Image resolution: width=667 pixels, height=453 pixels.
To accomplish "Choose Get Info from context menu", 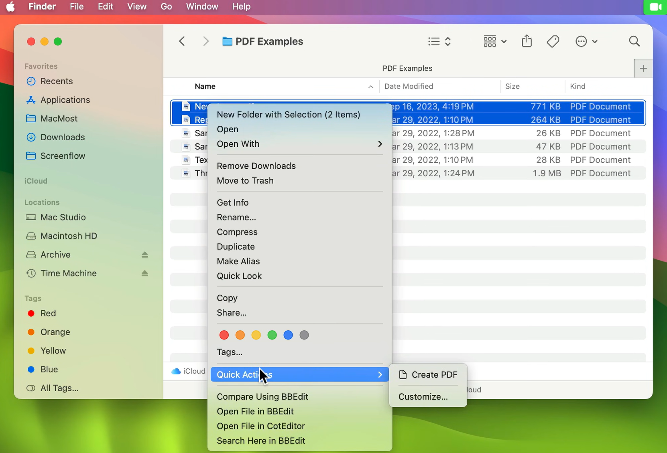I will (x=300, y=203).
